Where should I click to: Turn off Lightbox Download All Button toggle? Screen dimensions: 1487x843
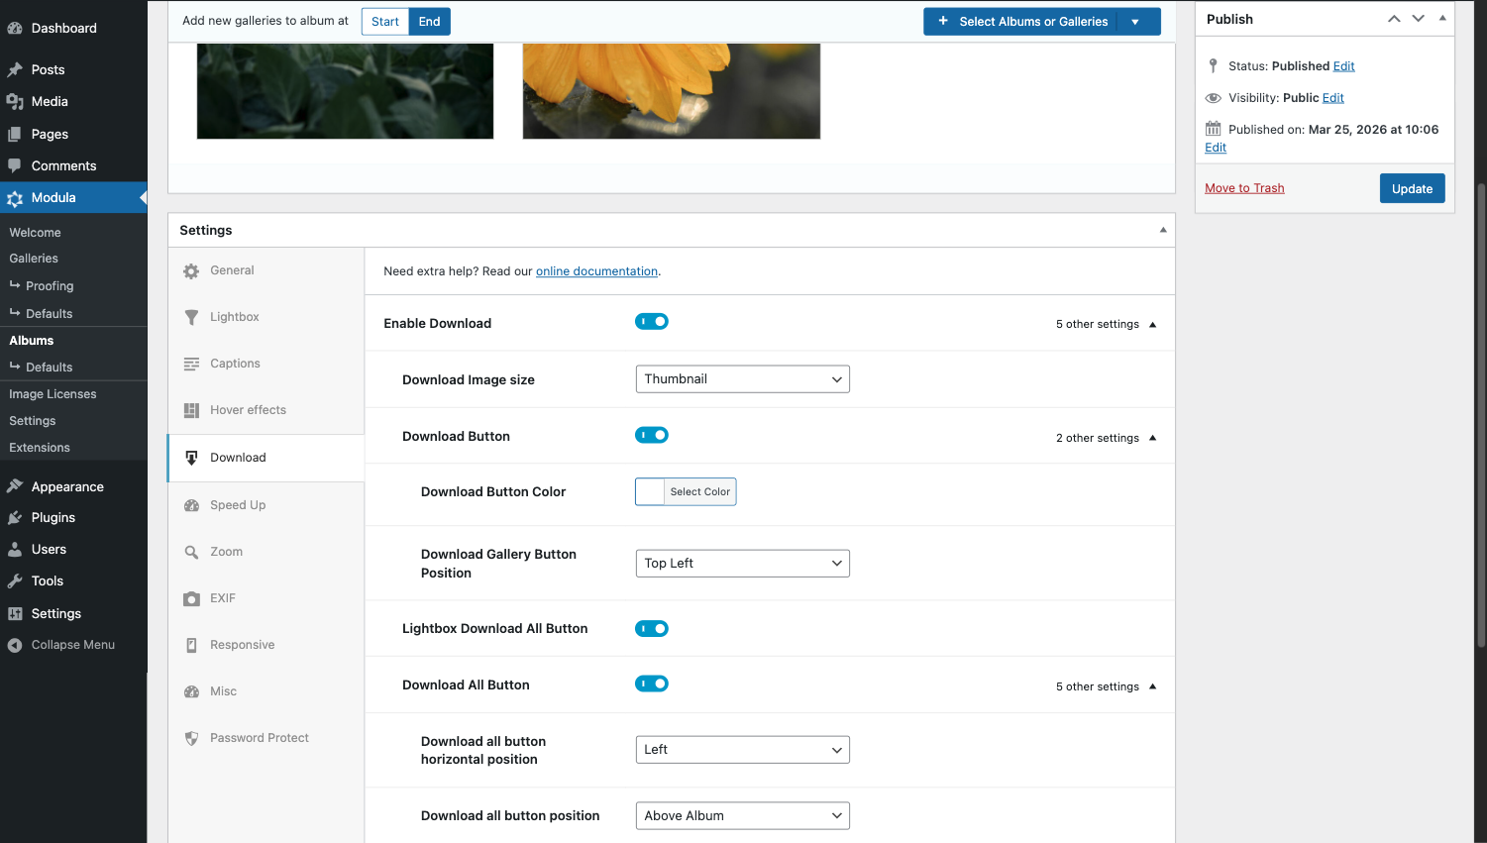tap(652, 629)
